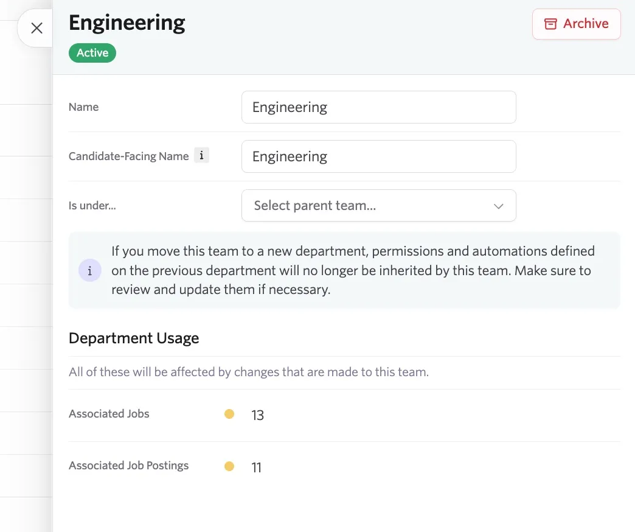Click the notice text about moving this team
The width and height of the screenshot is (635, 532).
353,270
